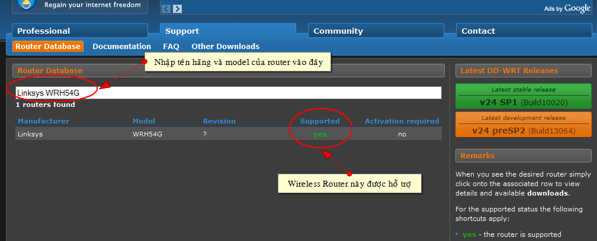Viewport: 597px width, 241px height.
Task: Go to the FAQ page
Action: tap(171, 46)
